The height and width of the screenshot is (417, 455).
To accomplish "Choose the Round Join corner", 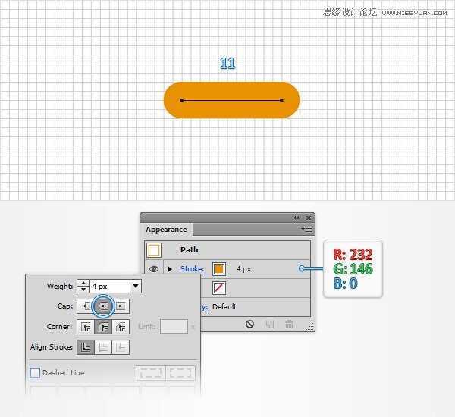I will (x=103, y=327).
